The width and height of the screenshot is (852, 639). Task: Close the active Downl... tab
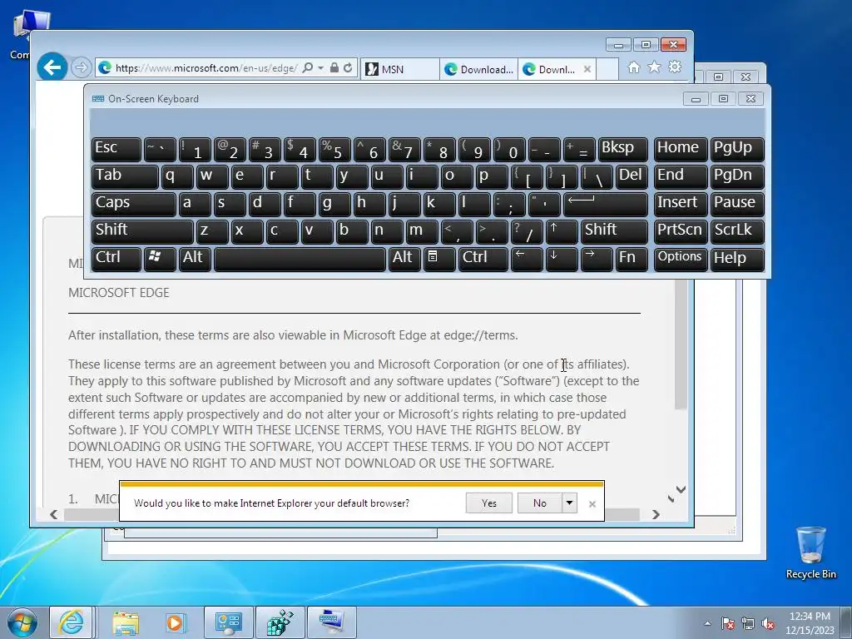pyautogui.click(x=587, y=69)
